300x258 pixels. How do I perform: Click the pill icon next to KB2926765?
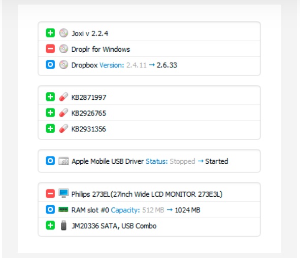(63, 113)
